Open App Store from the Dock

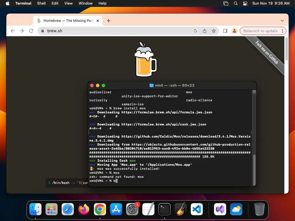click(116, 209)
